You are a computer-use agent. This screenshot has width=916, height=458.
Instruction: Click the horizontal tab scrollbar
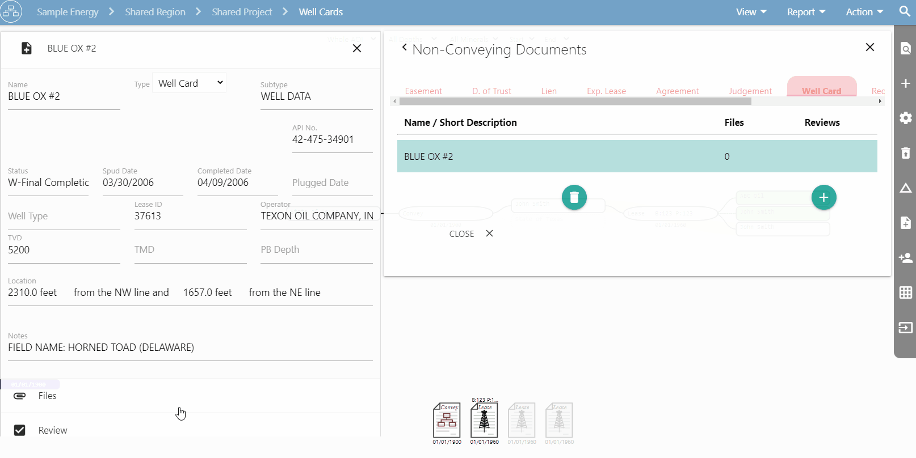(x=575, y=101)
